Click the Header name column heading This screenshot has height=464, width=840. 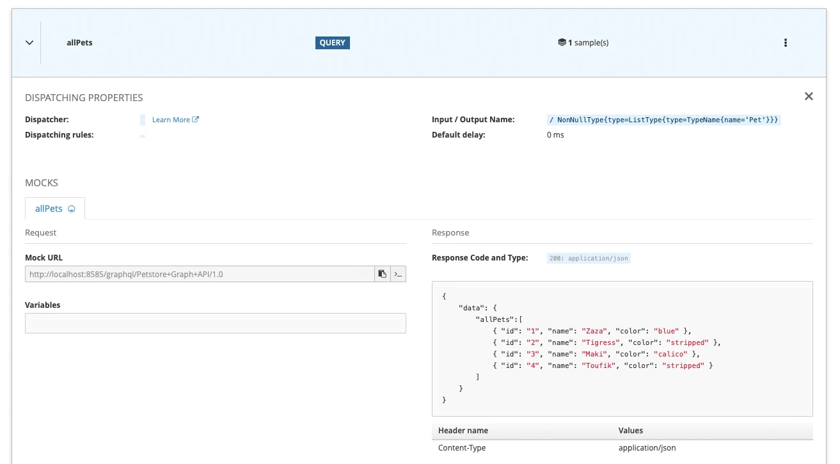click(x=463, y=431)
